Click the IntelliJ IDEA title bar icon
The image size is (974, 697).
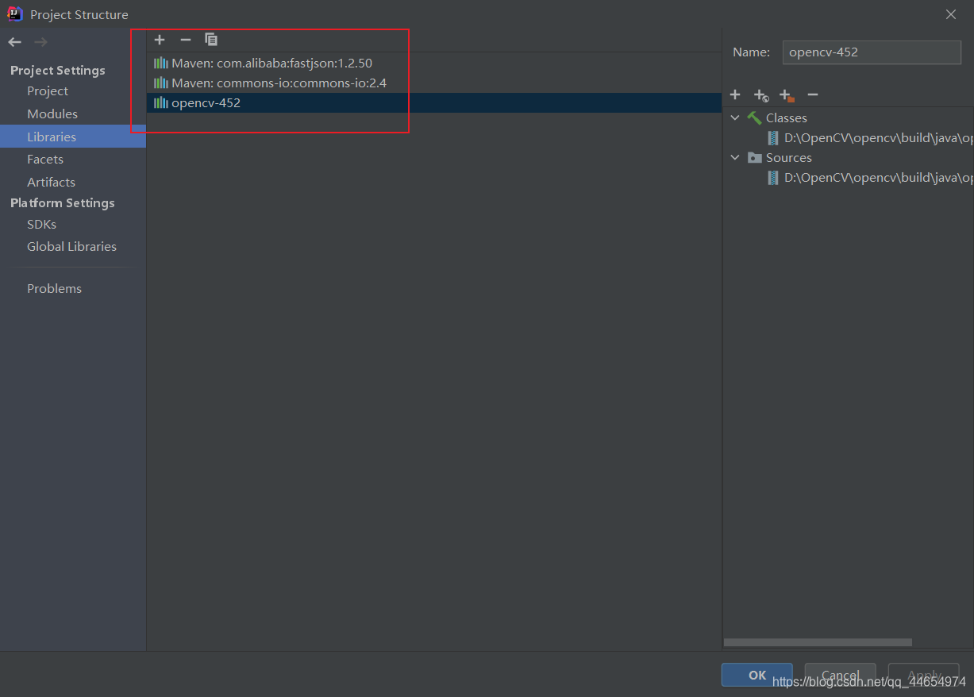15,13
